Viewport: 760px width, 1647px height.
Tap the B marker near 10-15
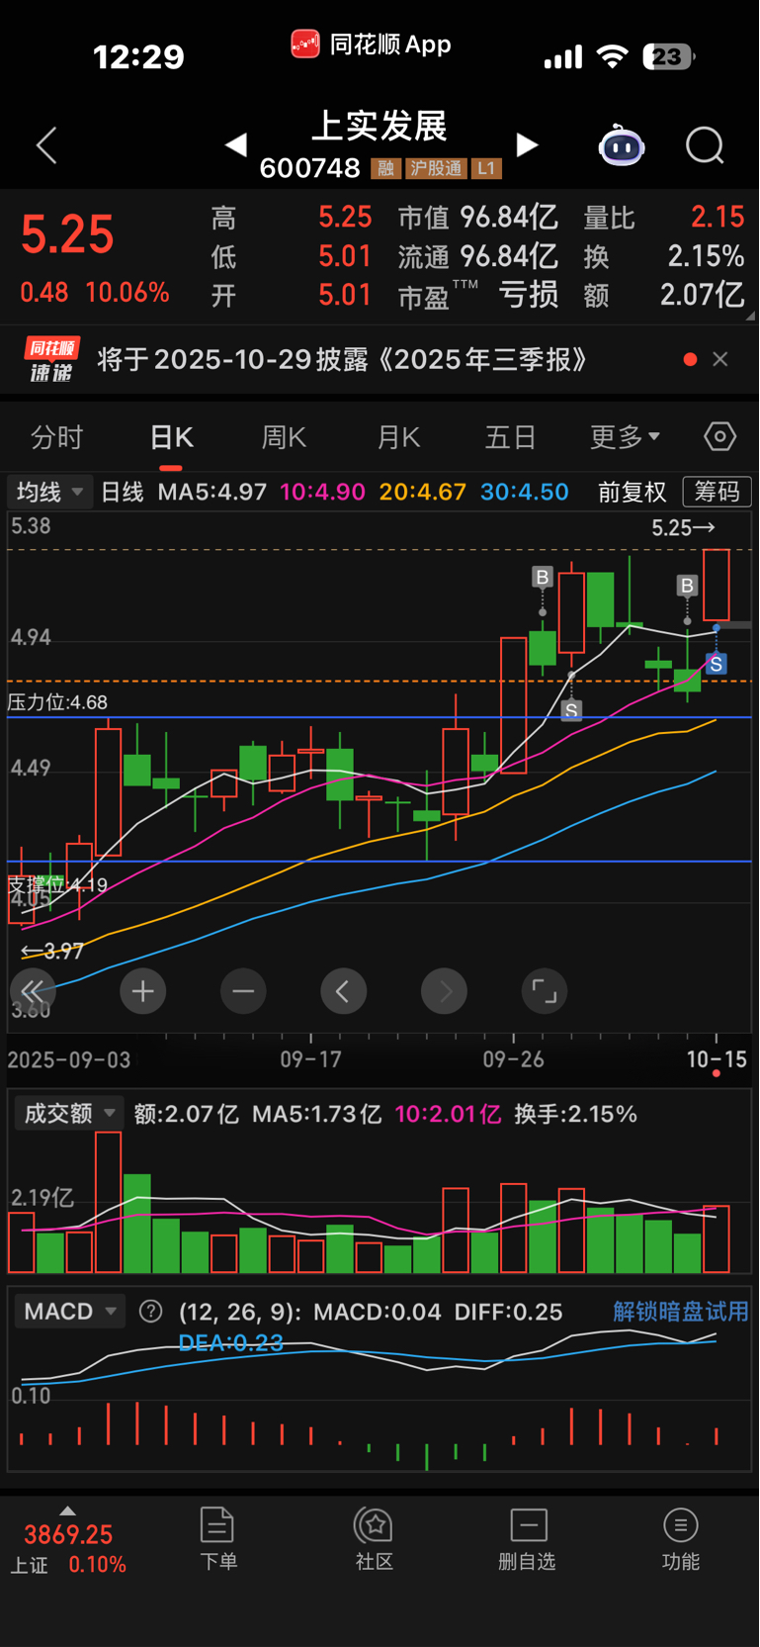[x=687, y=586]
